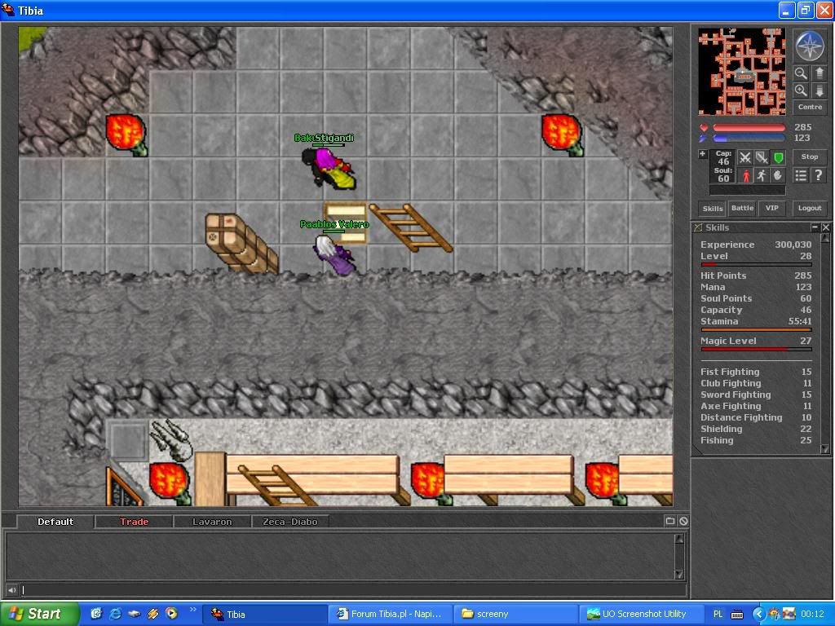The width and height of the screenshot is (835, 626).
Task: Switch to the Lavaron chat tab
Action: [212, 522]
